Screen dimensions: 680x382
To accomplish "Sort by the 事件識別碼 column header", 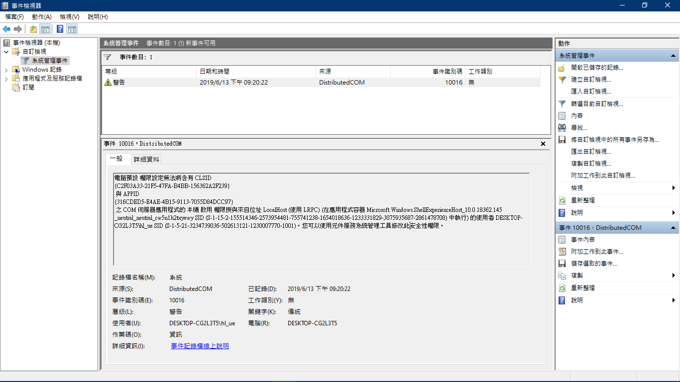I will click(x=428, y=72).
